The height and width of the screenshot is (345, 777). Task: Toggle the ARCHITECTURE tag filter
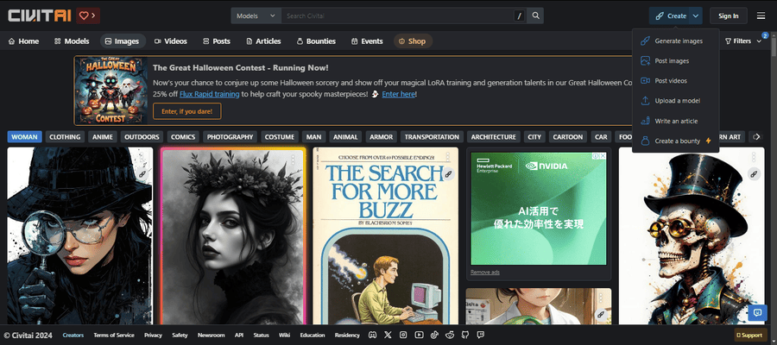494,137
